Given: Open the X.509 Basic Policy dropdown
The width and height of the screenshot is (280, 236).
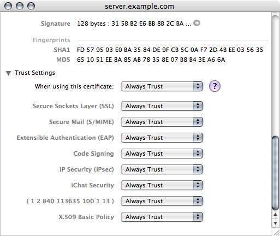Looking at the screenshot, I should coord(162,217).
